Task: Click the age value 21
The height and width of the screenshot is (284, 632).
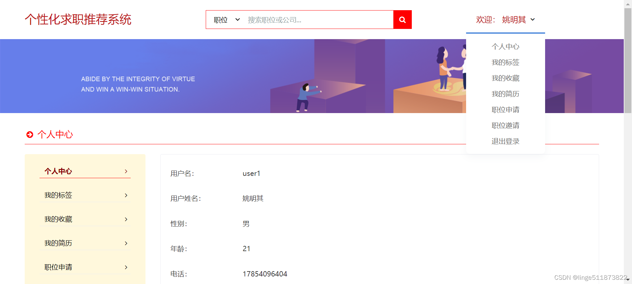Action: [x=247, y=249]
